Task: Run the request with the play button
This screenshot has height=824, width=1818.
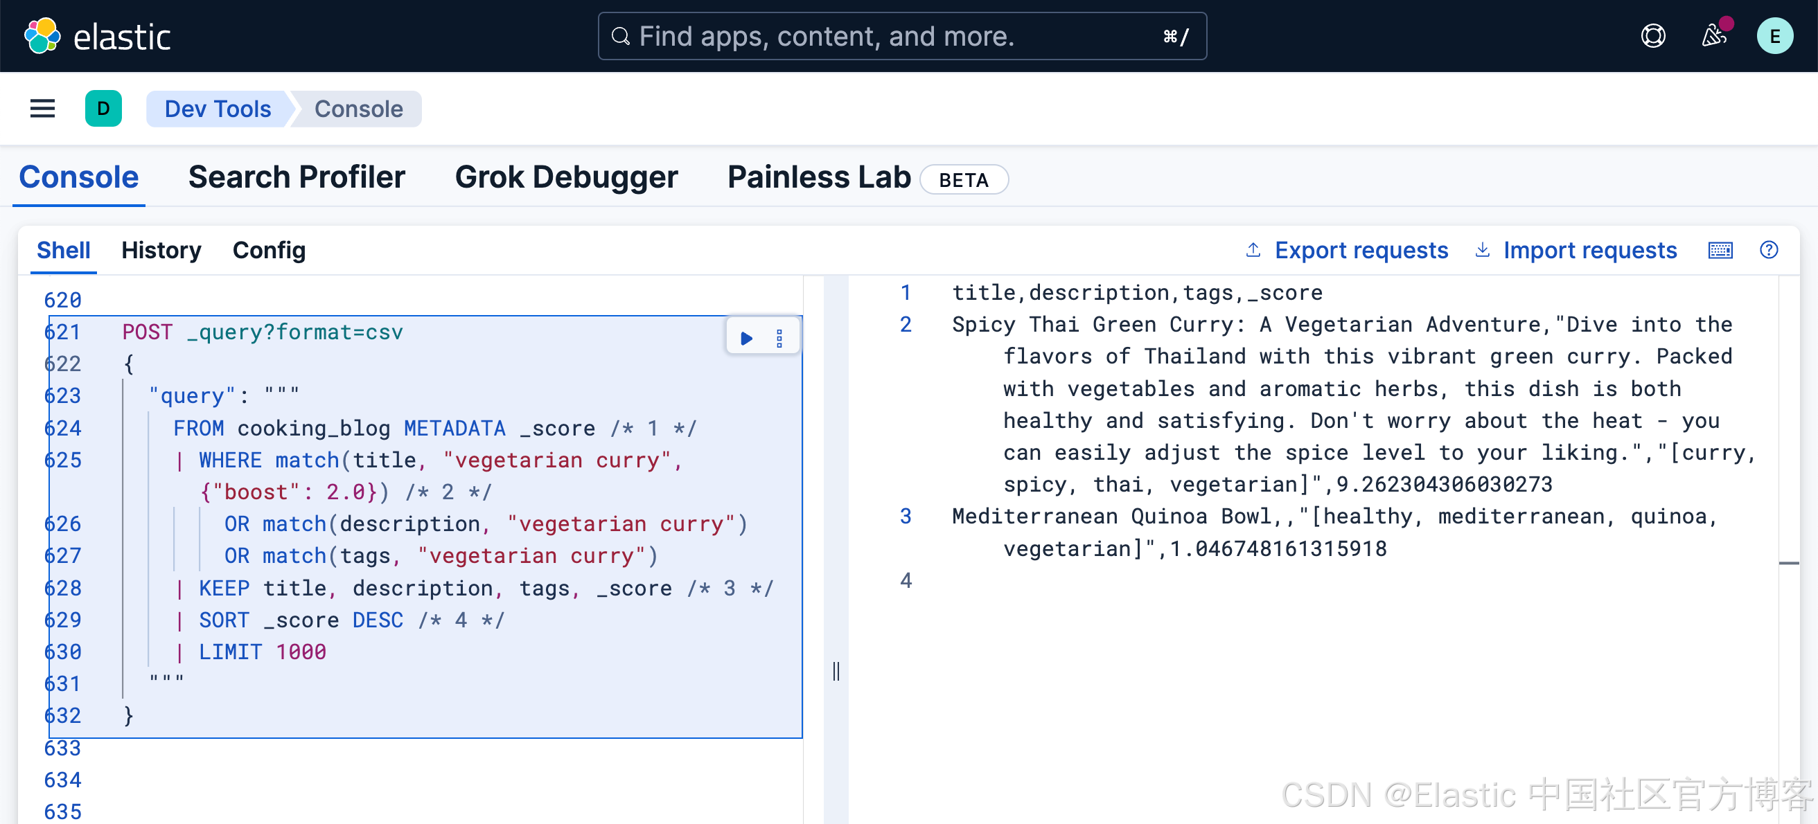Action: click(746, 339)
